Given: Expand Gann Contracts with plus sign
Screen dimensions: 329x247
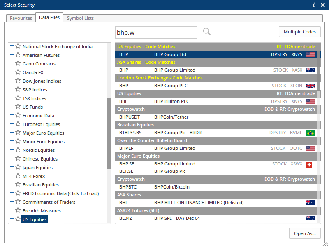Looking at the screenshot, I should (12, 63).
